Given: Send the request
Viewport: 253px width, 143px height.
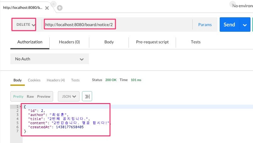Looking at the screenshot, I should 229,25.
